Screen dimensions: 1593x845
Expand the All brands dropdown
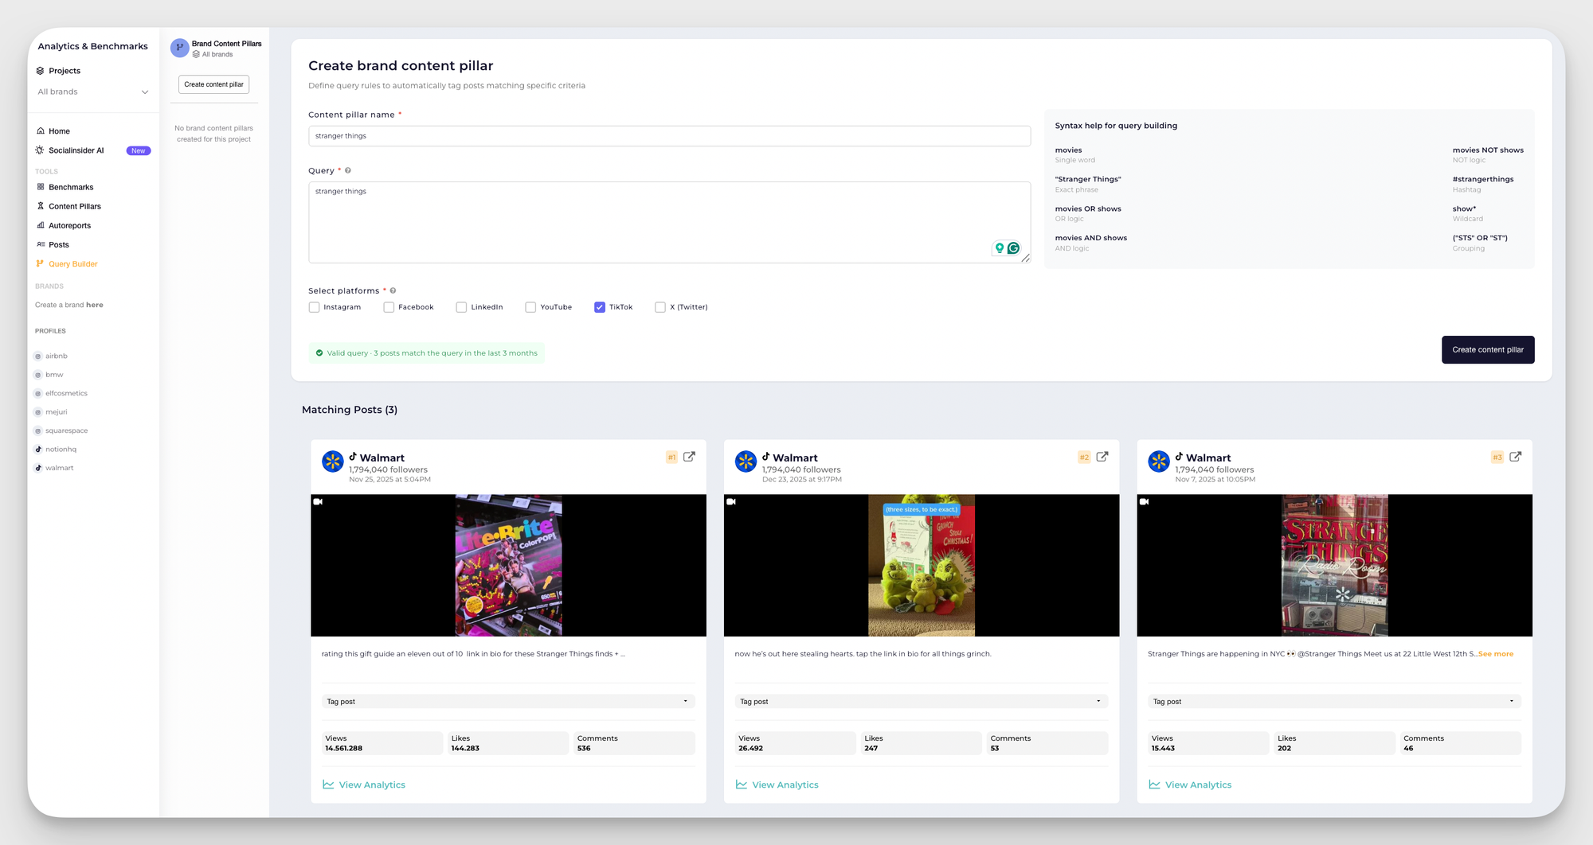[x=92, y=92]
